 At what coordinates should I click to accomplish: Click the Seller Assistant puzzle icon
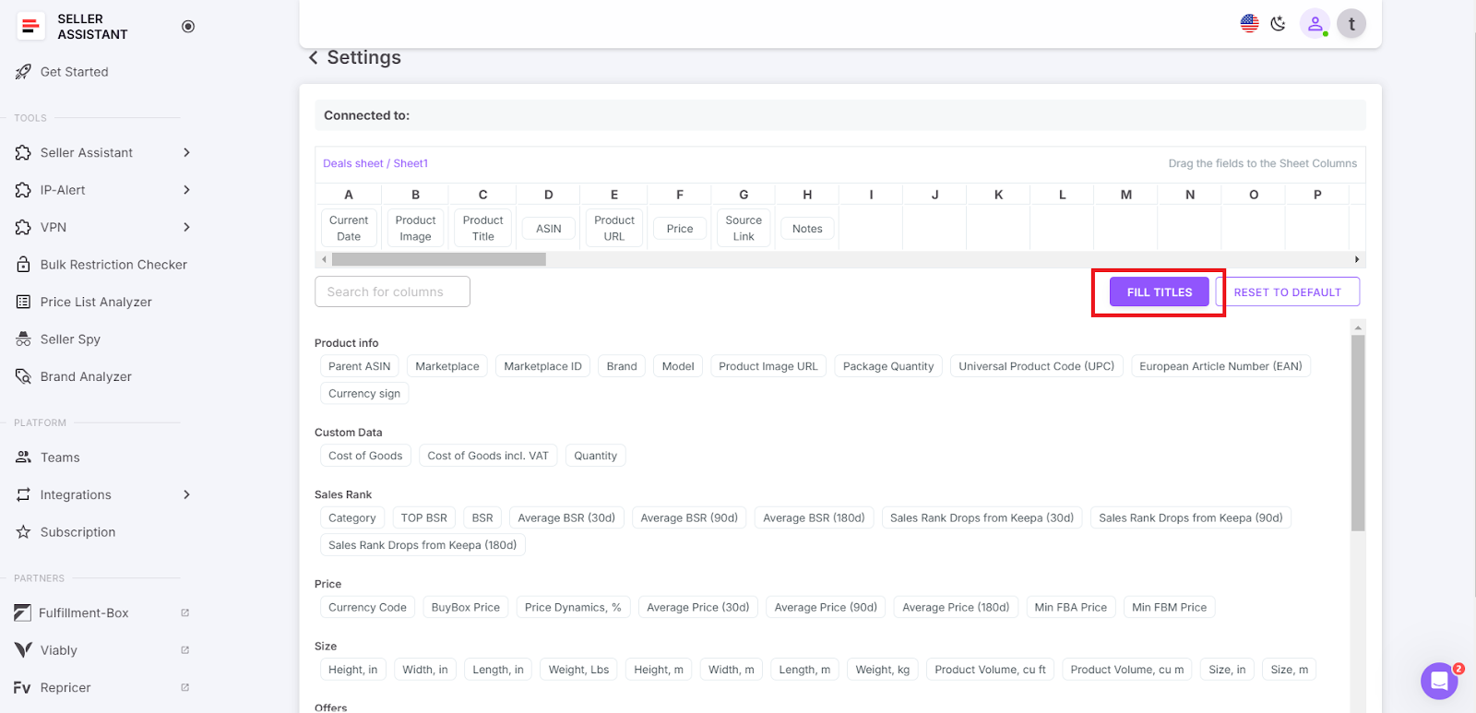[23, 153]
